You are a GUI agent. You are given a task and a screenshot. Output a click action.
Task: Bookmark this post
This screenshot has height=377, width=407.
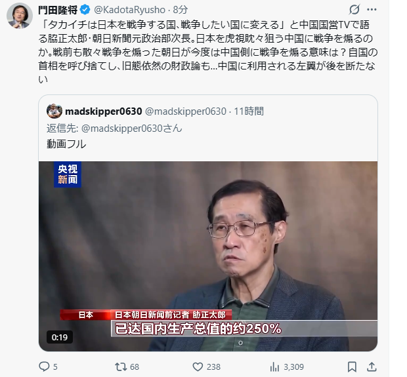click(x=352, y=367)
